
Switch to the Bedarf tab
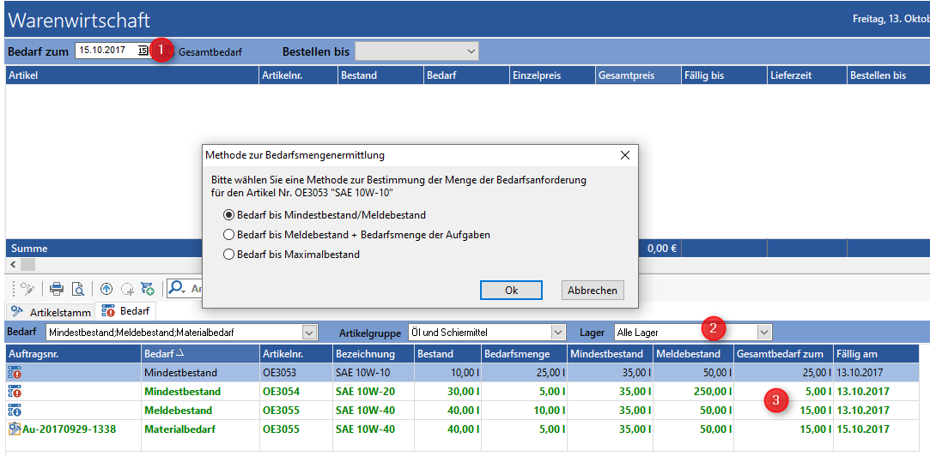[x=127, y=311]
